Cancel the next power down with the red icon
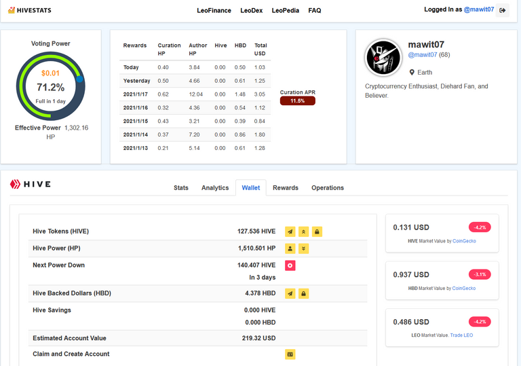 tap(290, 266)
